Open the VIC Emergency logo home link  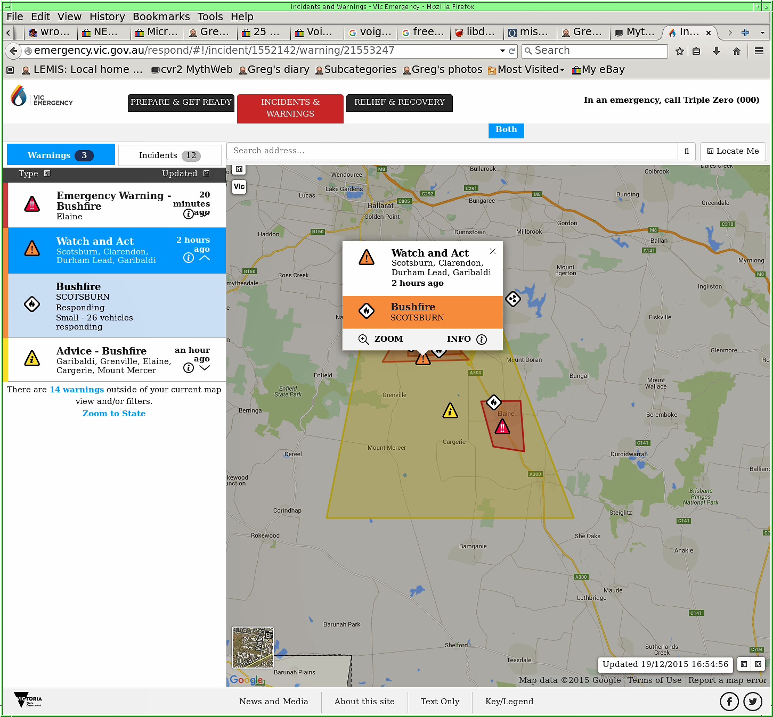tap(42, 97)
